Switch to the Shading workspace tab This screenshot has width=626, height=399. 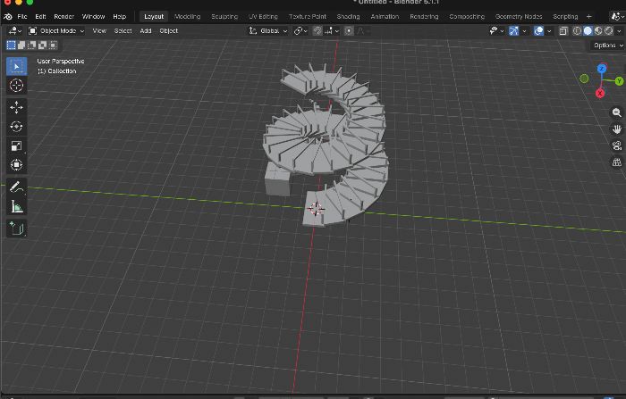(348, 16)
